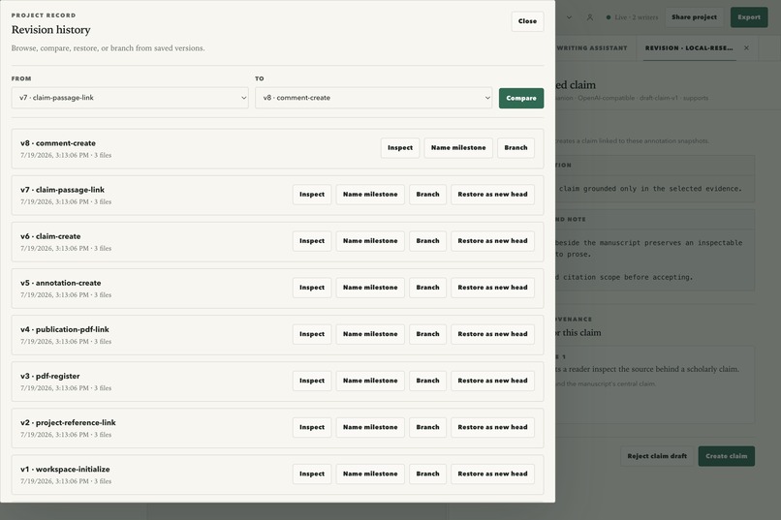
Task: Switch to the Writing Assistant tab
Action: [x=592, y=48]
